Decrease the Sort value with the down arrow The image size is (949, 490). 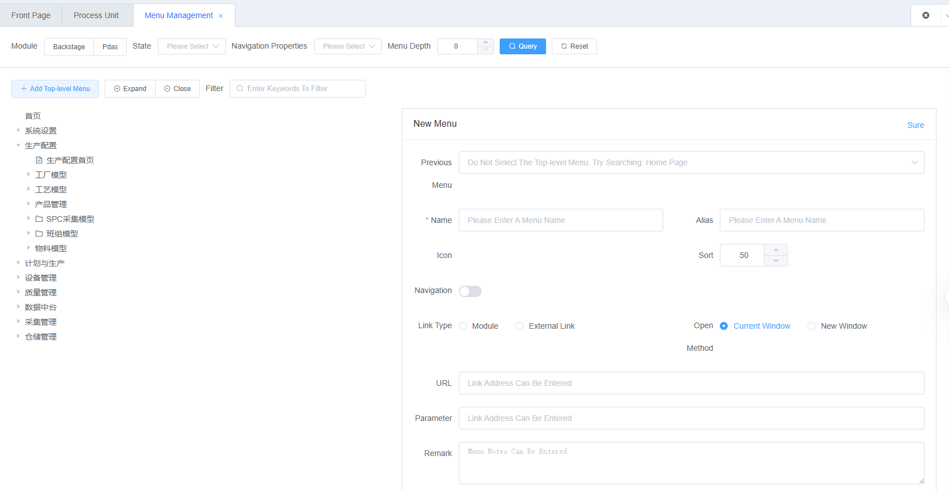pyautogui.click(x=776, y=261)
